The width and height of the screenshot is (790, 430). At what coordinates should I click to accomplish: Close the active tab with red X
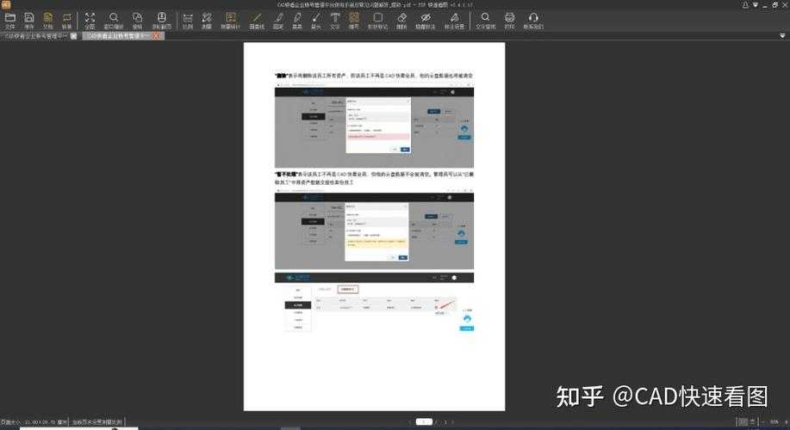pyautogui.click(x=156, y=36)
